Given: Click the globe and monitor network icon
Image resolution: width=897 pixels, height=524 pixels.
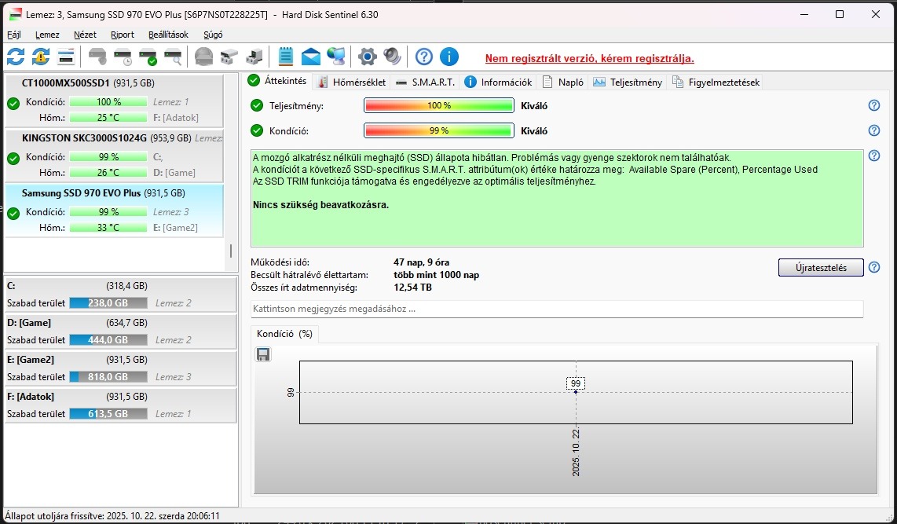Looking at the screenshot, I should pyautogui.click(x=336, y=57).
